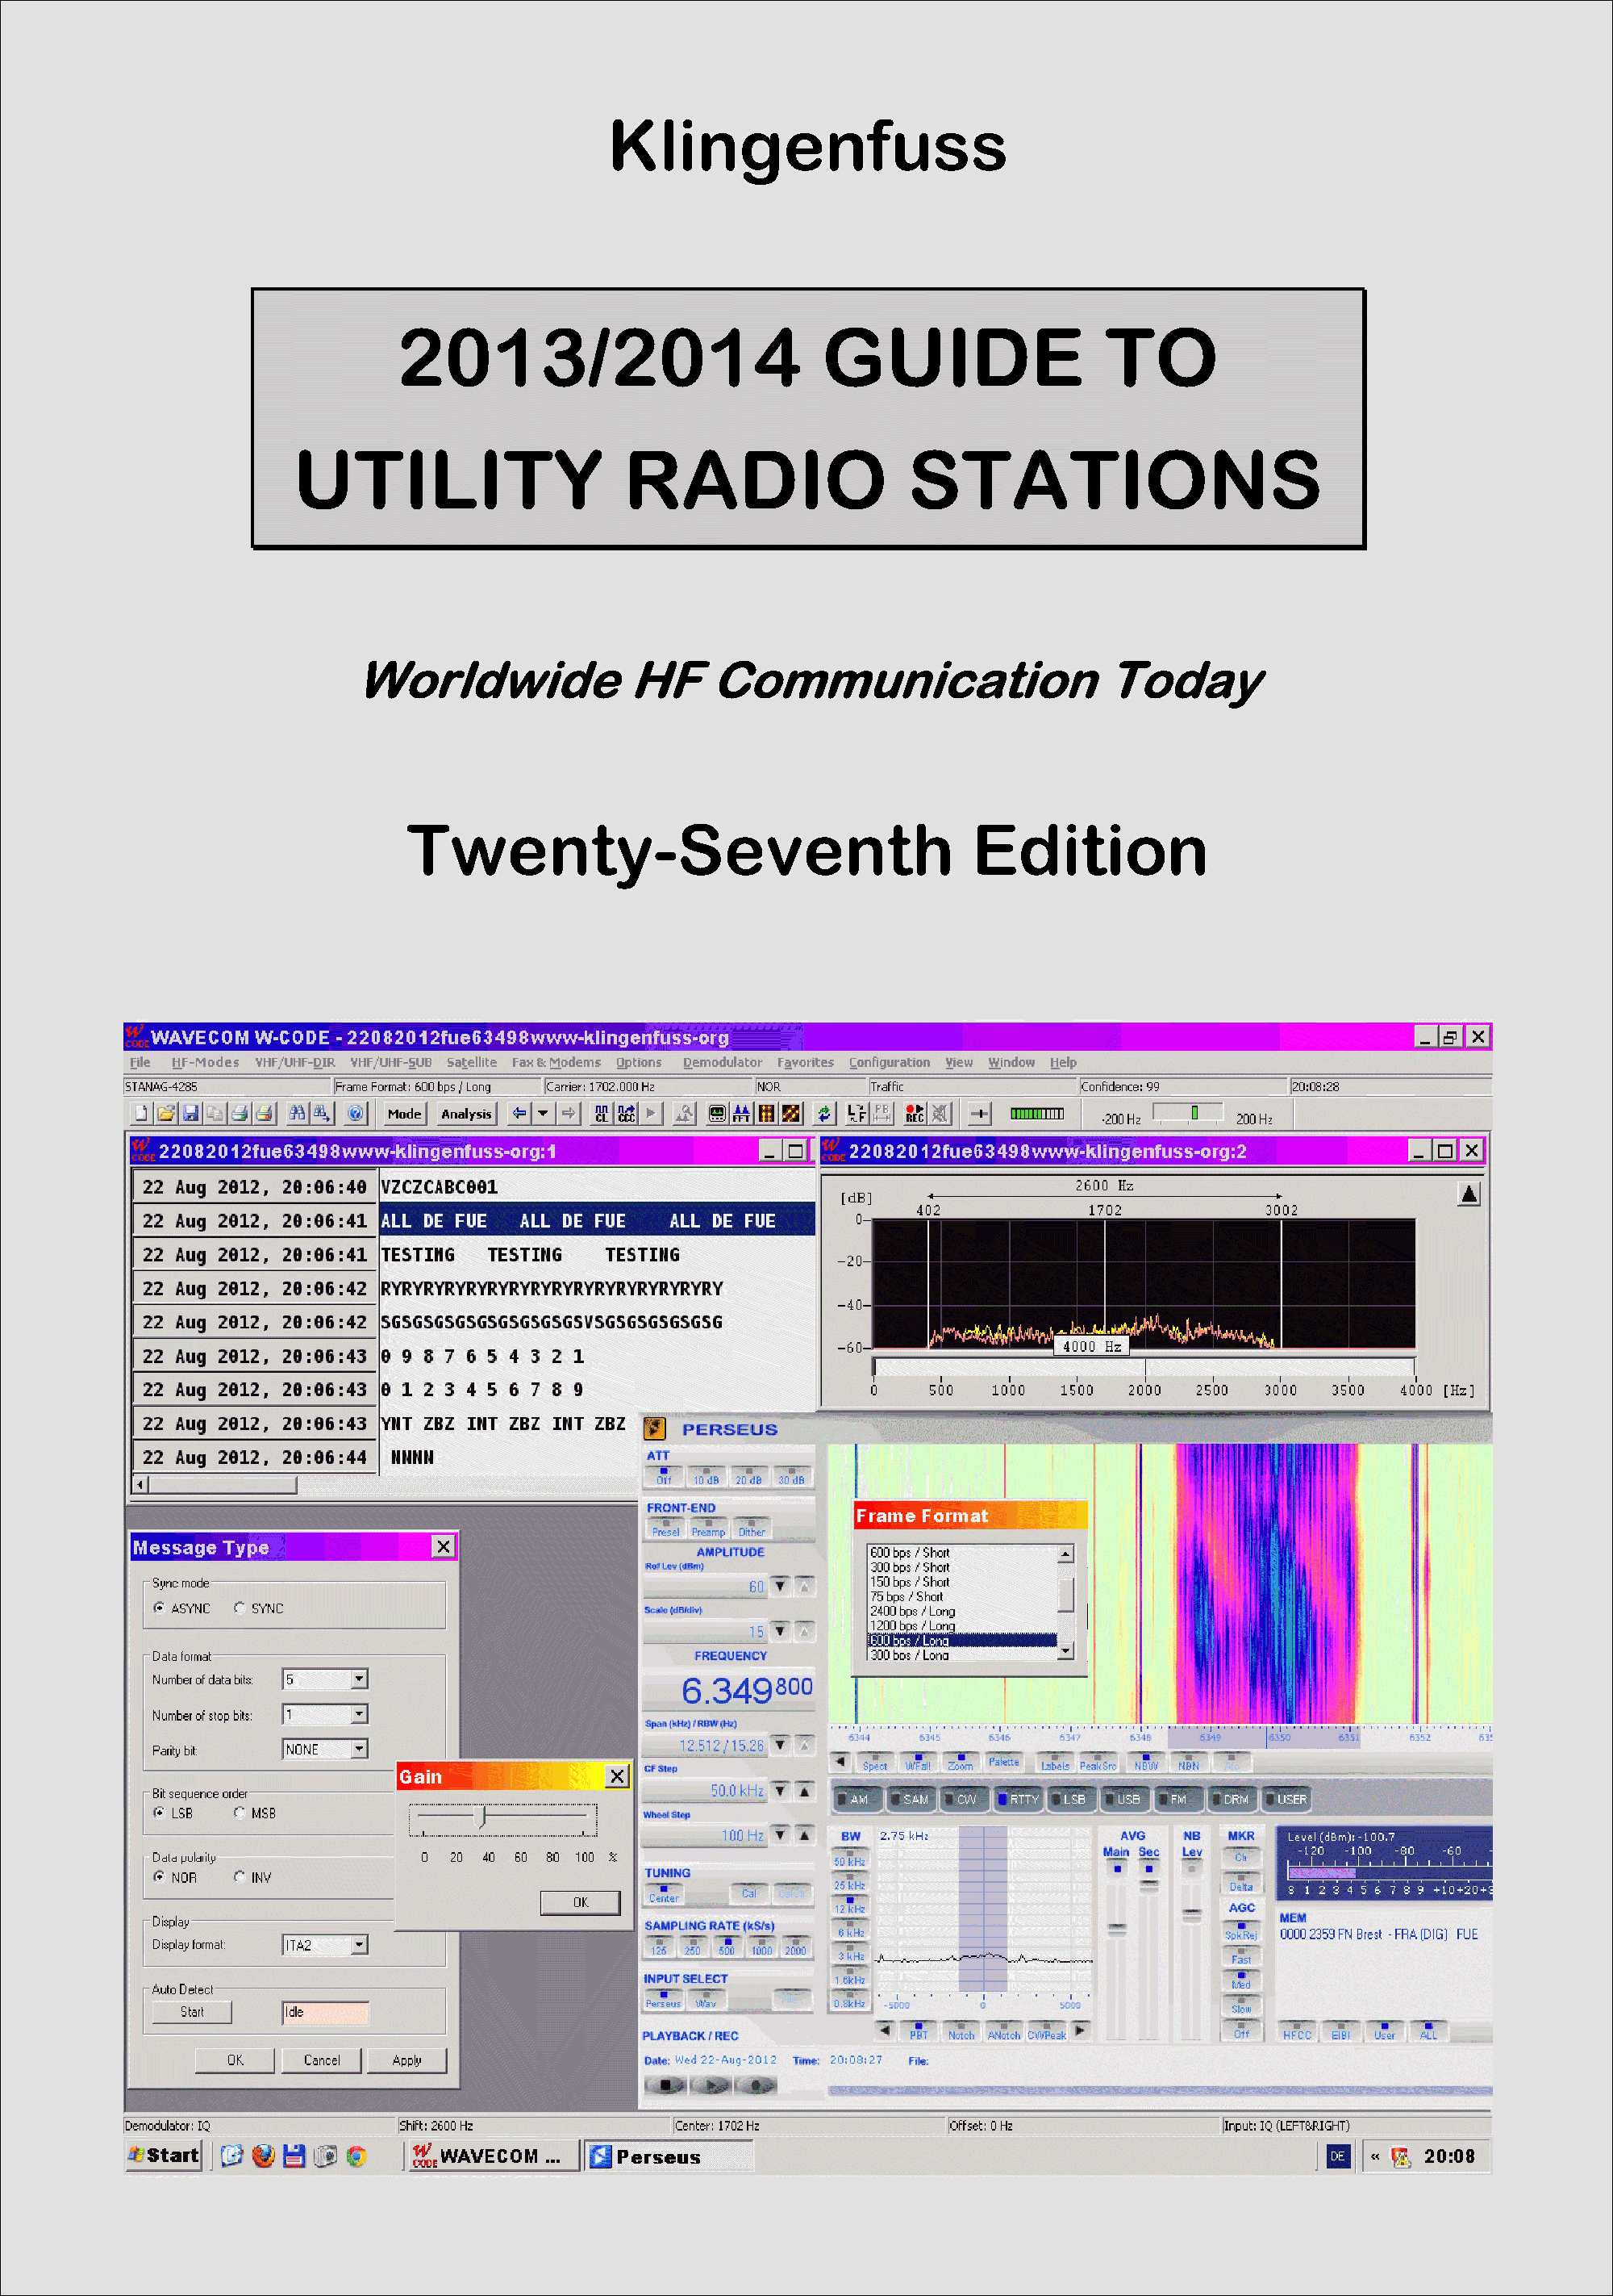Viewport: 1613px width, 2296px height.
Task: Click the Windows Start button
Action: click(x=164, y=2156)
